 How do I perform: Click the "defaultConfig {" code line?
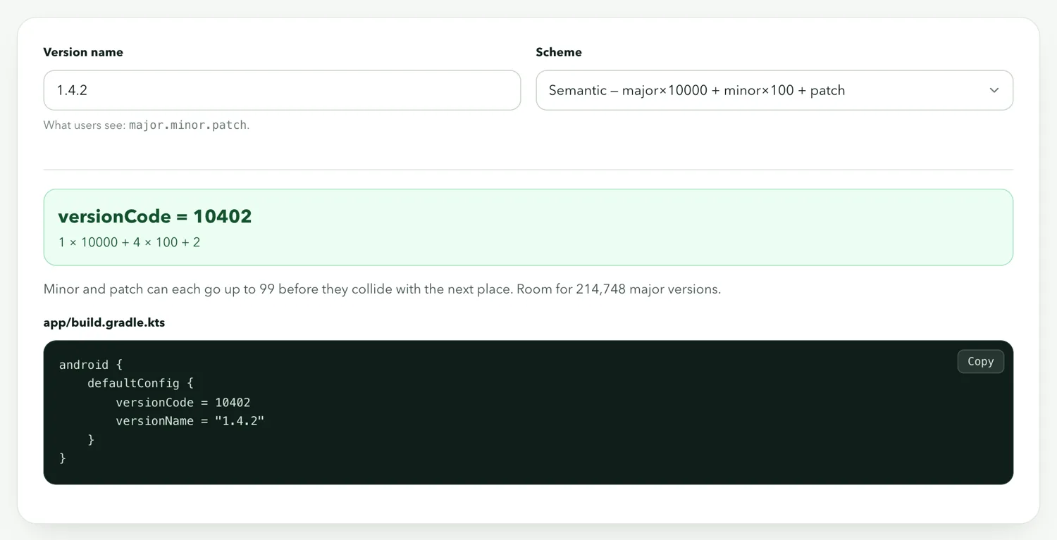click(140, 384)
